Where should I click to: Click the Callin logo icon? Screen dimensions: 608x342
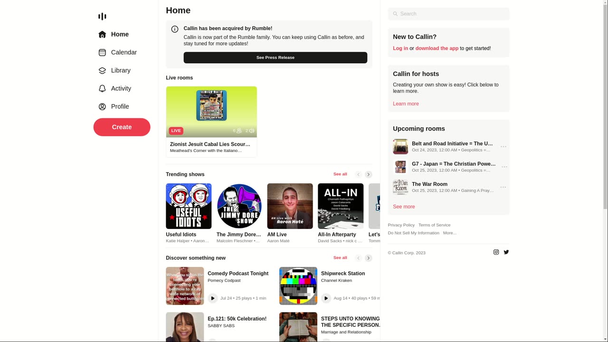click(102, 17)
